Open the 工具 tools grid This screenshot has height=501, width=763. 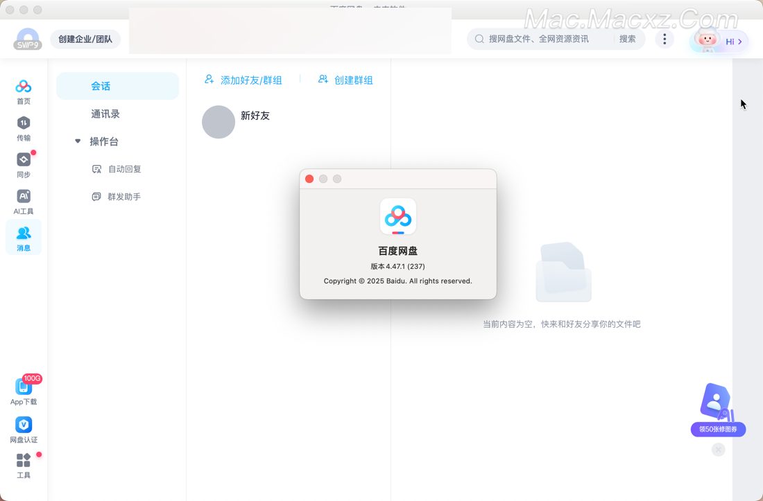tap(24, 466)
